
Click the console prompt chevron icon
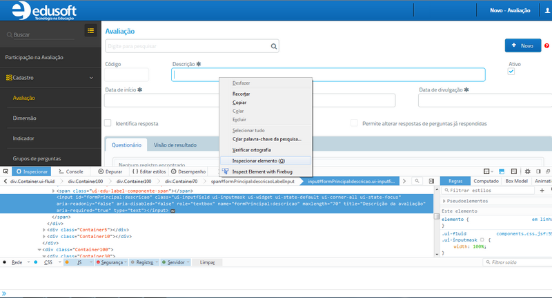pos(4,293)
